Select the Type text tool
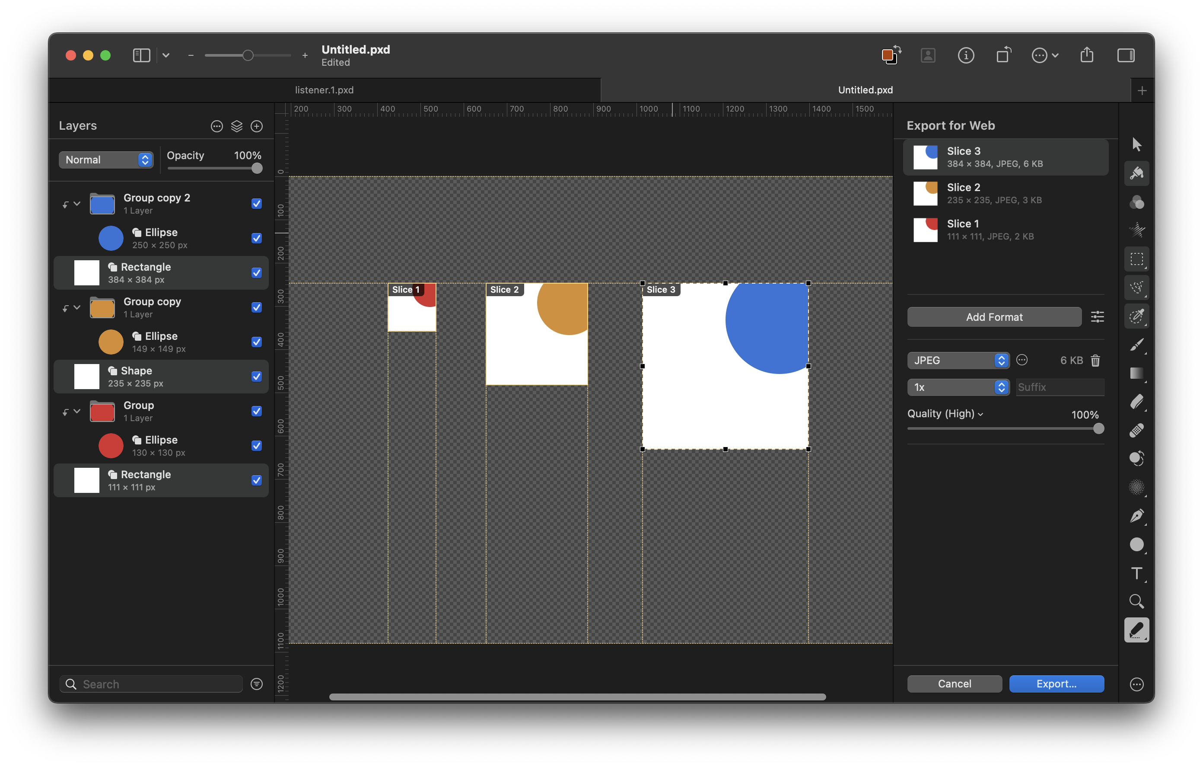The width and height of the screenshot is (1203, 767). tap(1136, 573)
